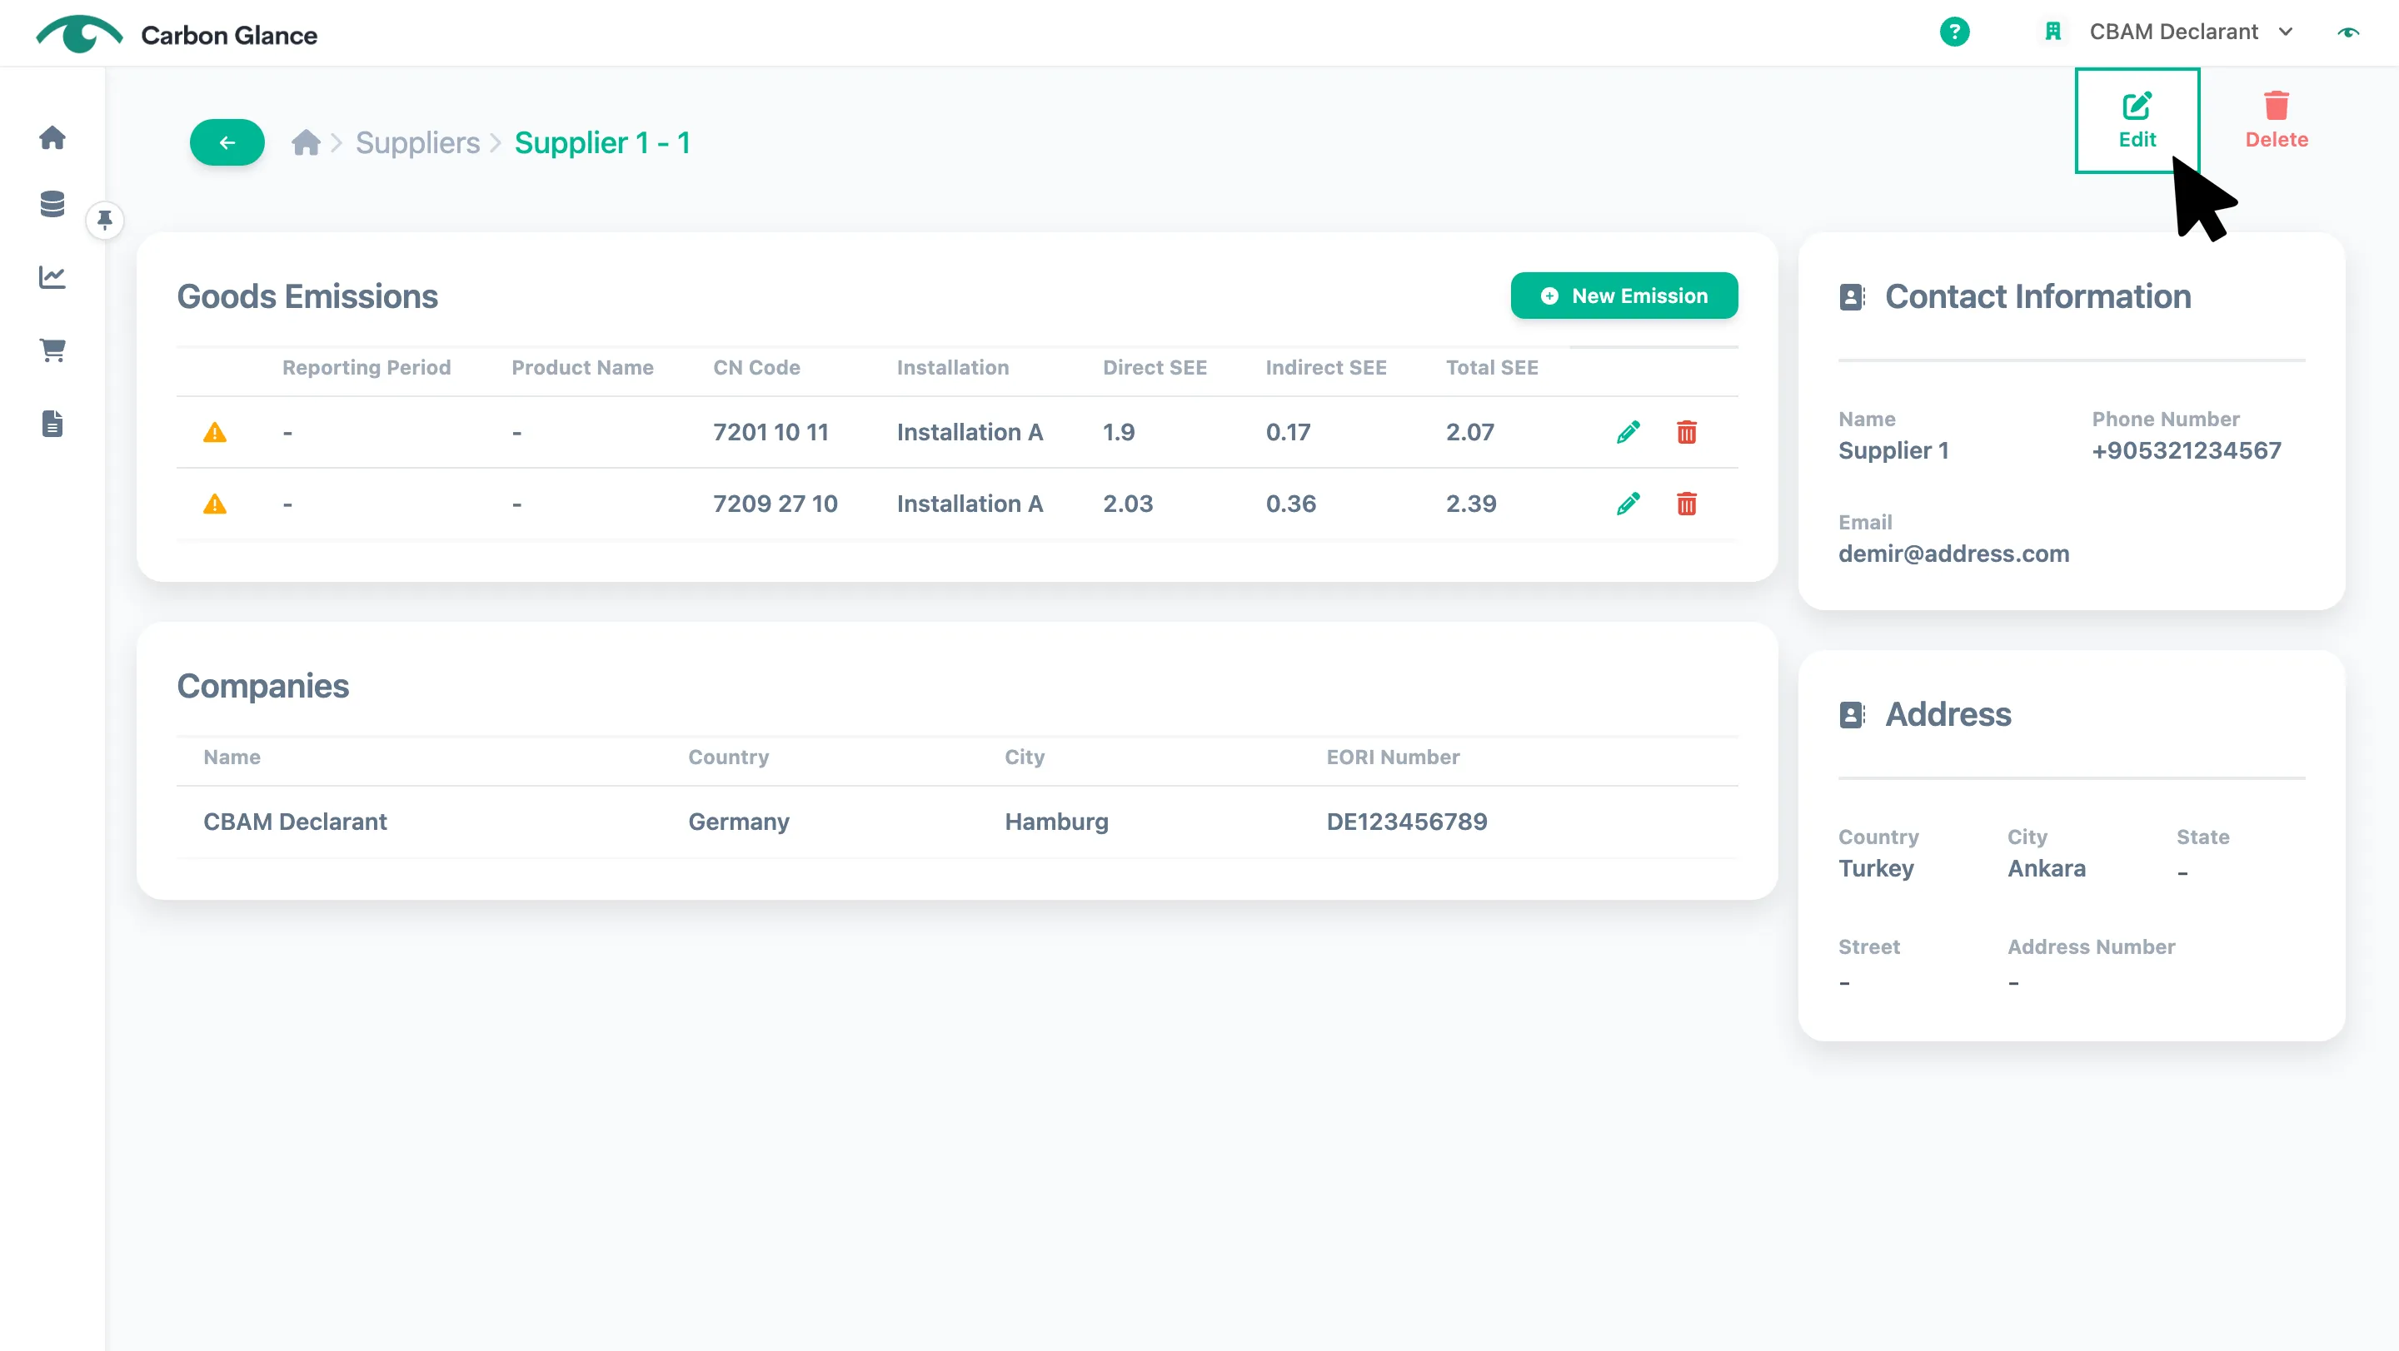Click the Total SEE value 2.39
Viewport: 2399px width, 1351px height.
coord(1470,504)
